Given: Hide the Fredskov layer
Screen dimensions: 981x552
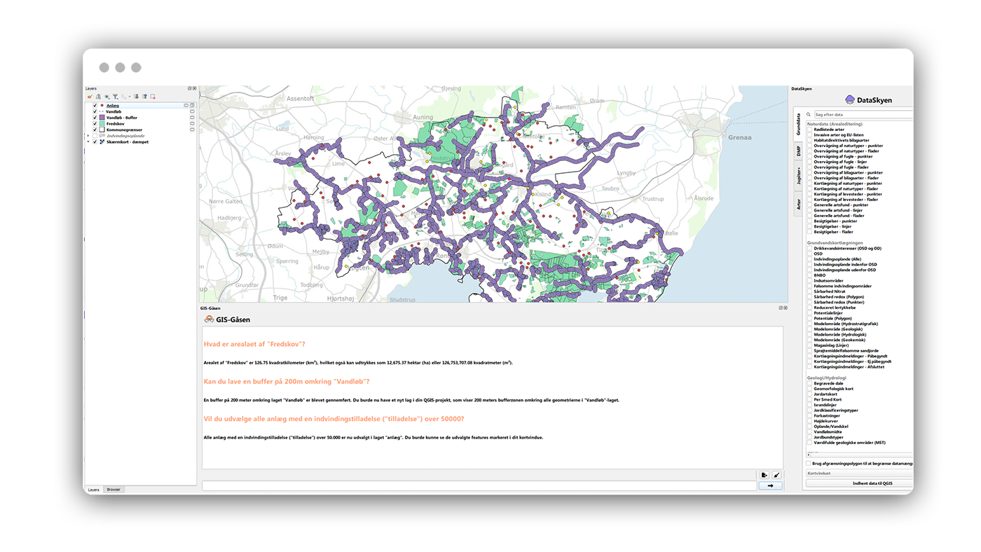Looking at the screenshot, I should [x=95, y=123].
